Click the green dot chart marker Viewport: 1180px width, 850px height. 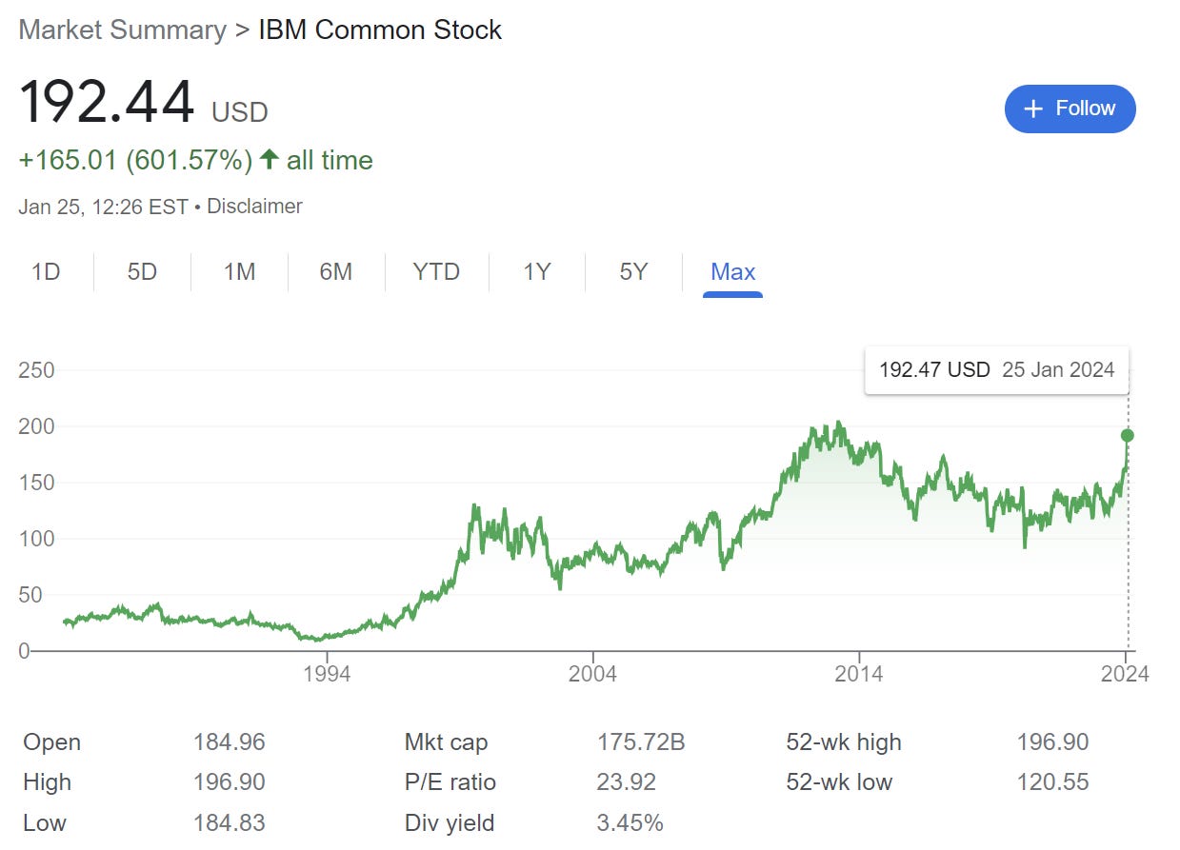coord(1128,435)
